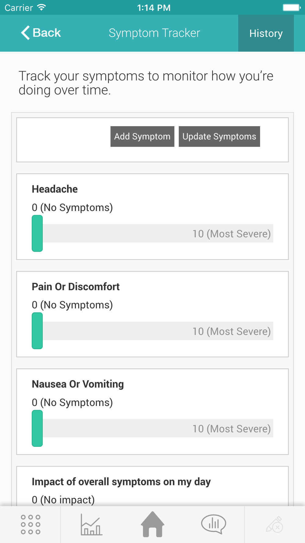Set Pain Or Discomfort to Most Severe end
The height and width of the screenshot is (543, 305).
click(268, 331)
